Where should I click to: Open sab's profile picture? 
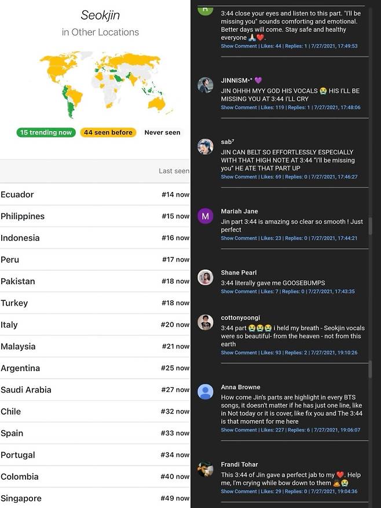(x=206, y=146)
